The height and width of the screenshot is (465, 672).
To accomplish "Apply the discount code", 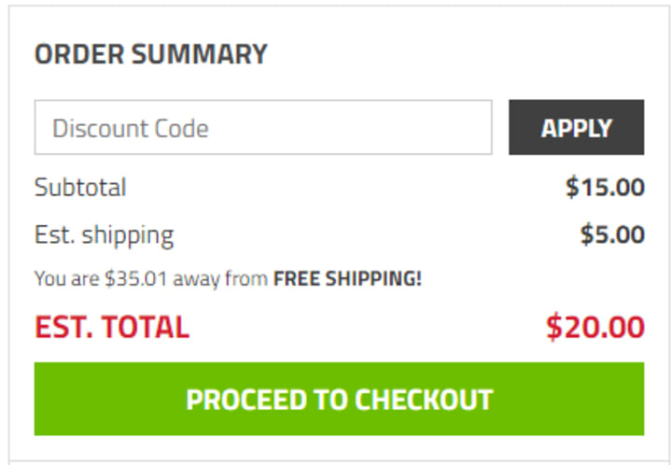I will 577,127.
